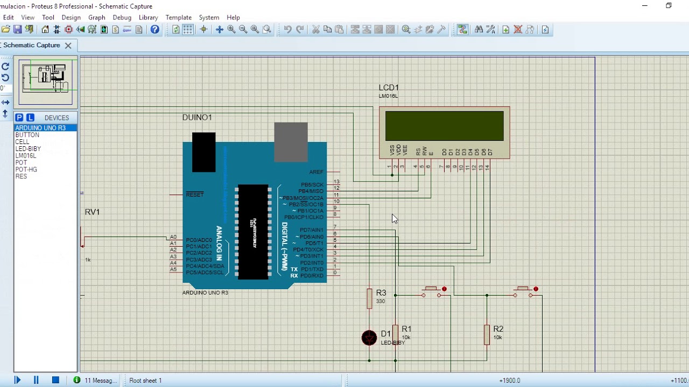The image size is (689, 387).
Task: Open a project with the folder icon
Action: click(x=6, y=30)
